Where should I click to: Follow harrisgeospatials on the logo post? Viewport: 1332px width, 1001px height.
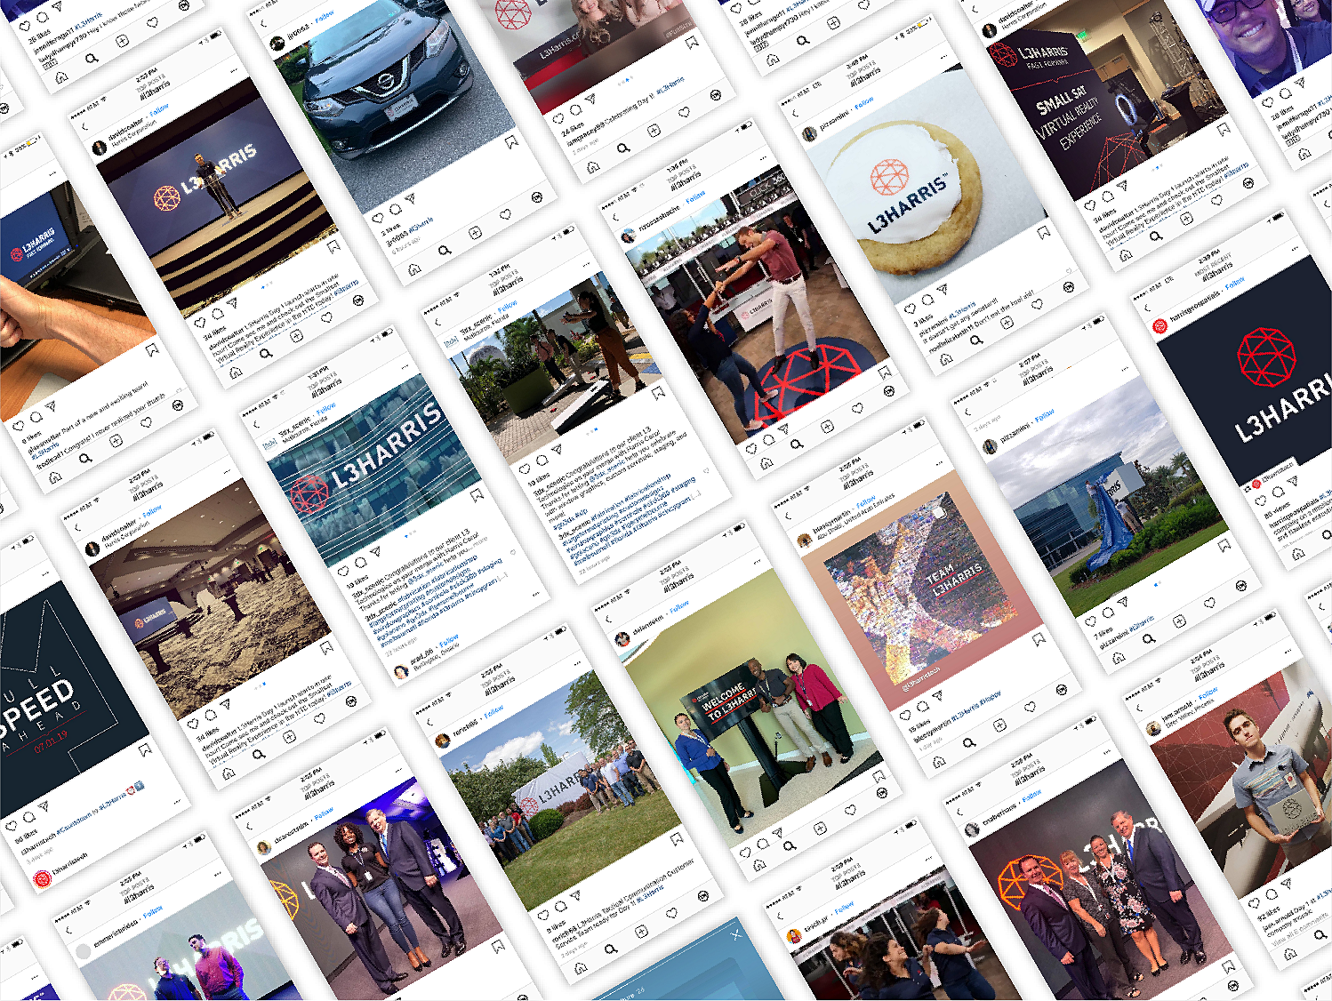pyautogui.click(x=1234, y=284)
